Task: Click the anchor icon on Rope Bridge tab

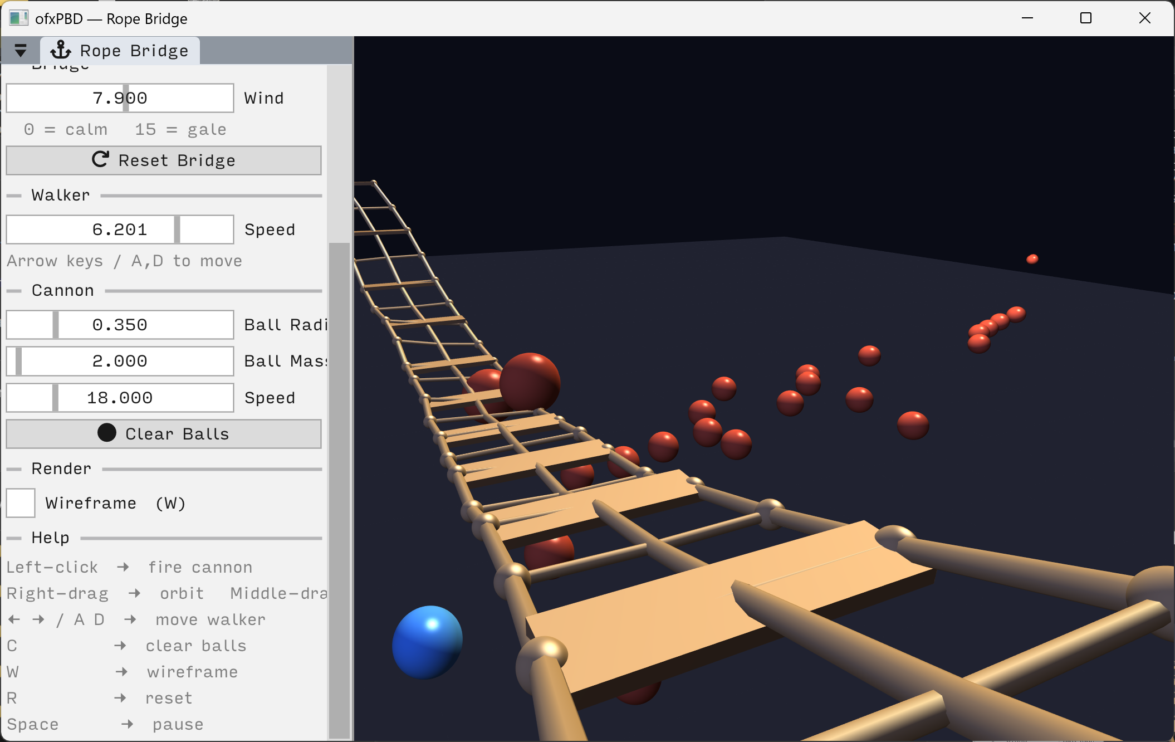Action: 61,50
